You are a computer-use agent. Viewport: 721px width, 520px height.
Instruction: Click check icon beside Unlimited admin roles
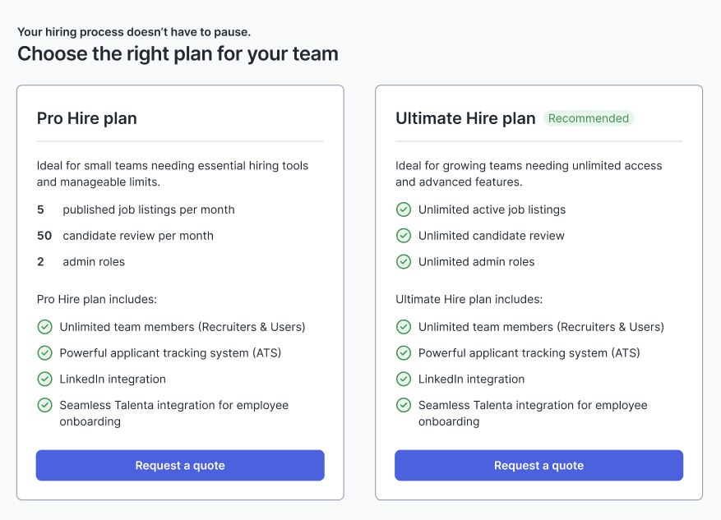pyautogui.click(x=404, y=262)
